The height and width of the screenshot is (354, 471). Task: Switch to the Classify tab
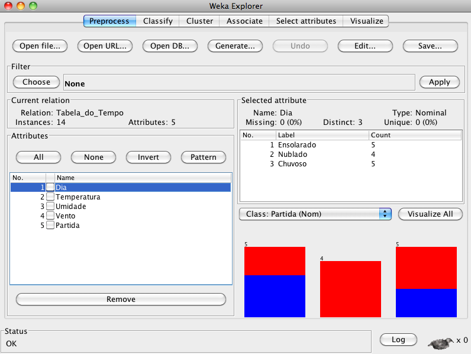[158, 21]
